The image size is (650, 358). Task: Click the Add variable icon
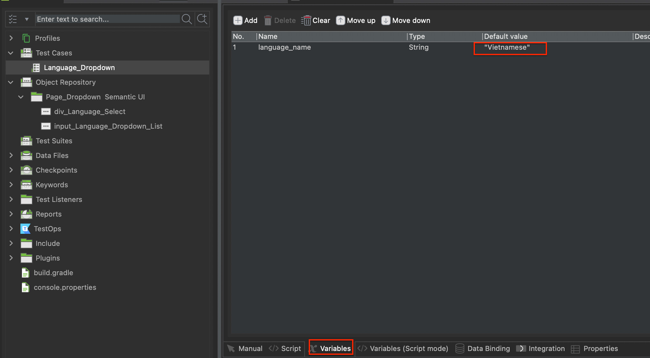[238, 20]
